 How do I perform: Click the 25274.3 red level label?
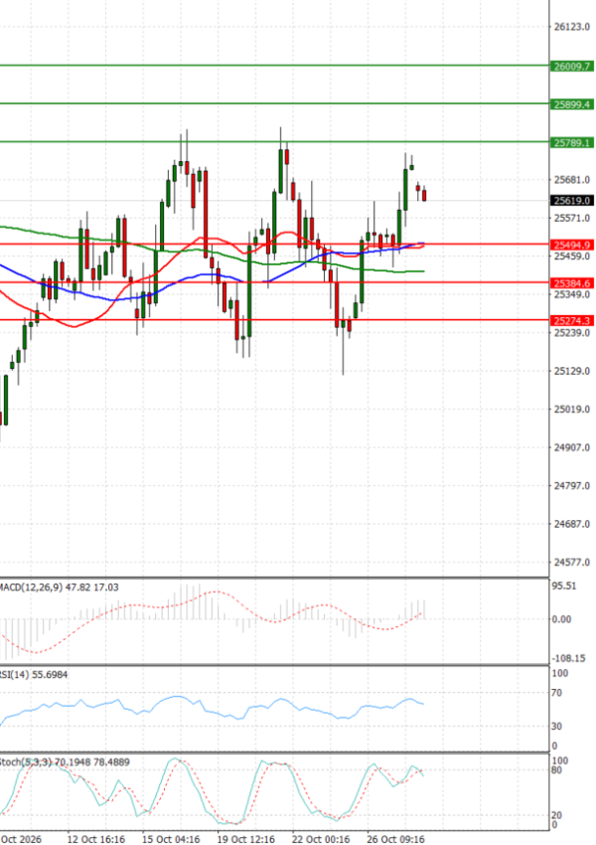tap(572, 321)
